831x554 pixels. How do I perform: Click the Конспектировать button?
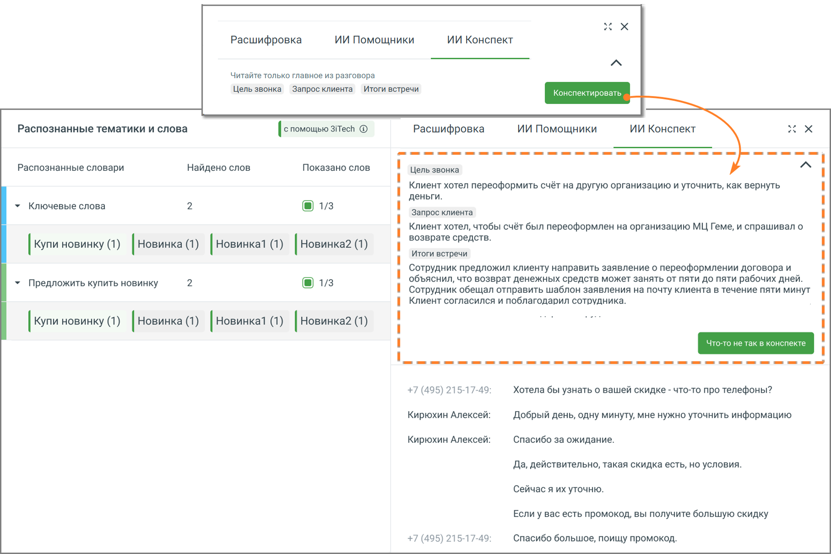coord(587,93)
